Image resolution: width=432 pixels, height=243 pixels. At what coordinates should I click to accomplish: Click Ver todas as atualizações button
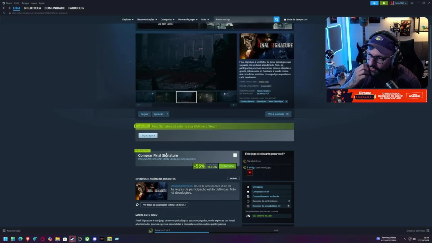[x=164, y=205]
